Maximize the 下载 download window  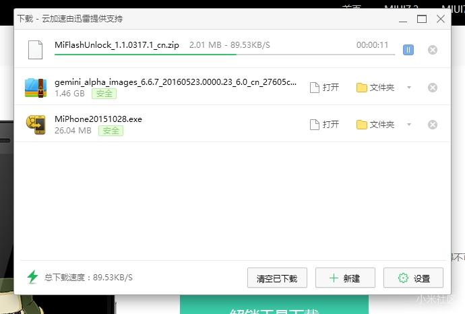pos(422,20)
